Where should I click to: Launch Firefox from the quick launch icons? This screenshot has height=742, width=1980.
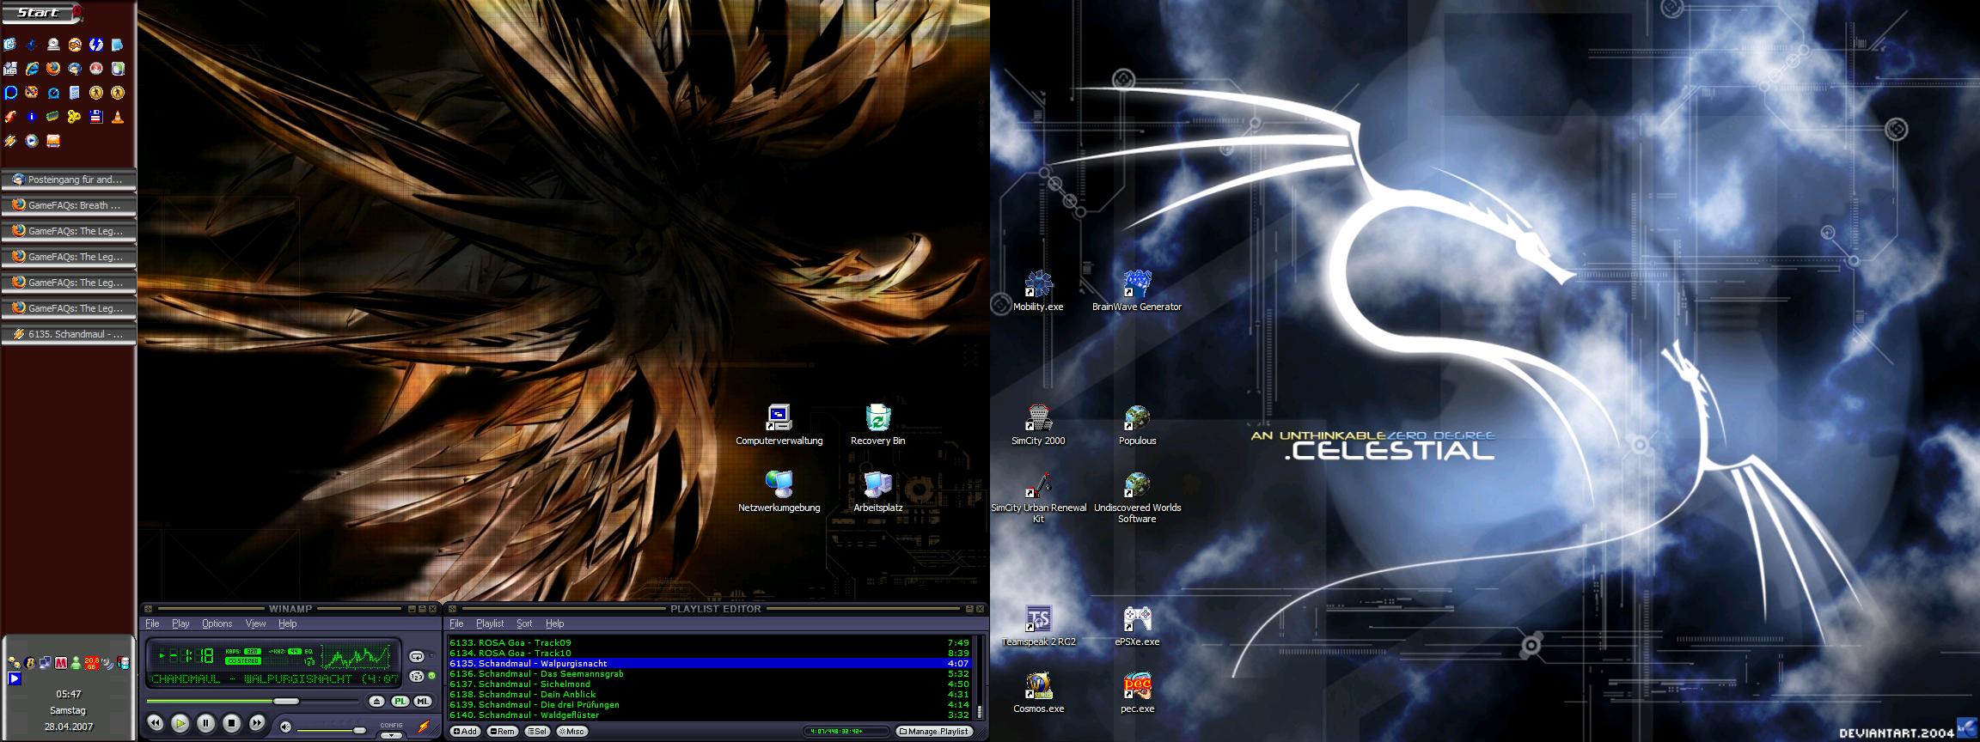click(x=53, y=69)
